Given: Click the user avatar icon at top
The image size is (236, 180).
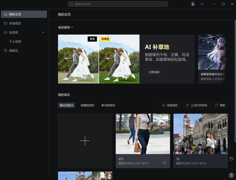Looking at the screenshot, I should [193, 4].
